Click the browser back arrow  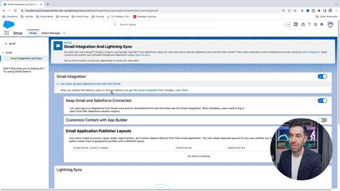pyautogui.click(x=4, y=11)
